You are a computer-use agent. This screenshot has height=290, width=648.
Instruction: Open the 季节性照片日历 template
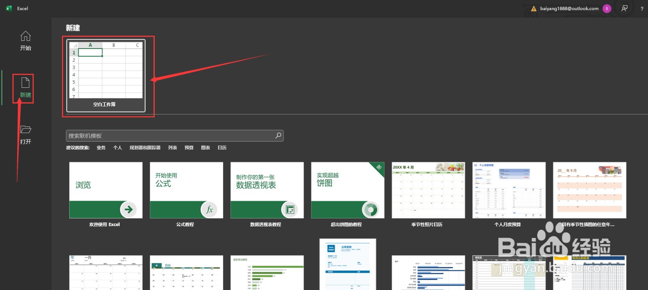point(428,195)
